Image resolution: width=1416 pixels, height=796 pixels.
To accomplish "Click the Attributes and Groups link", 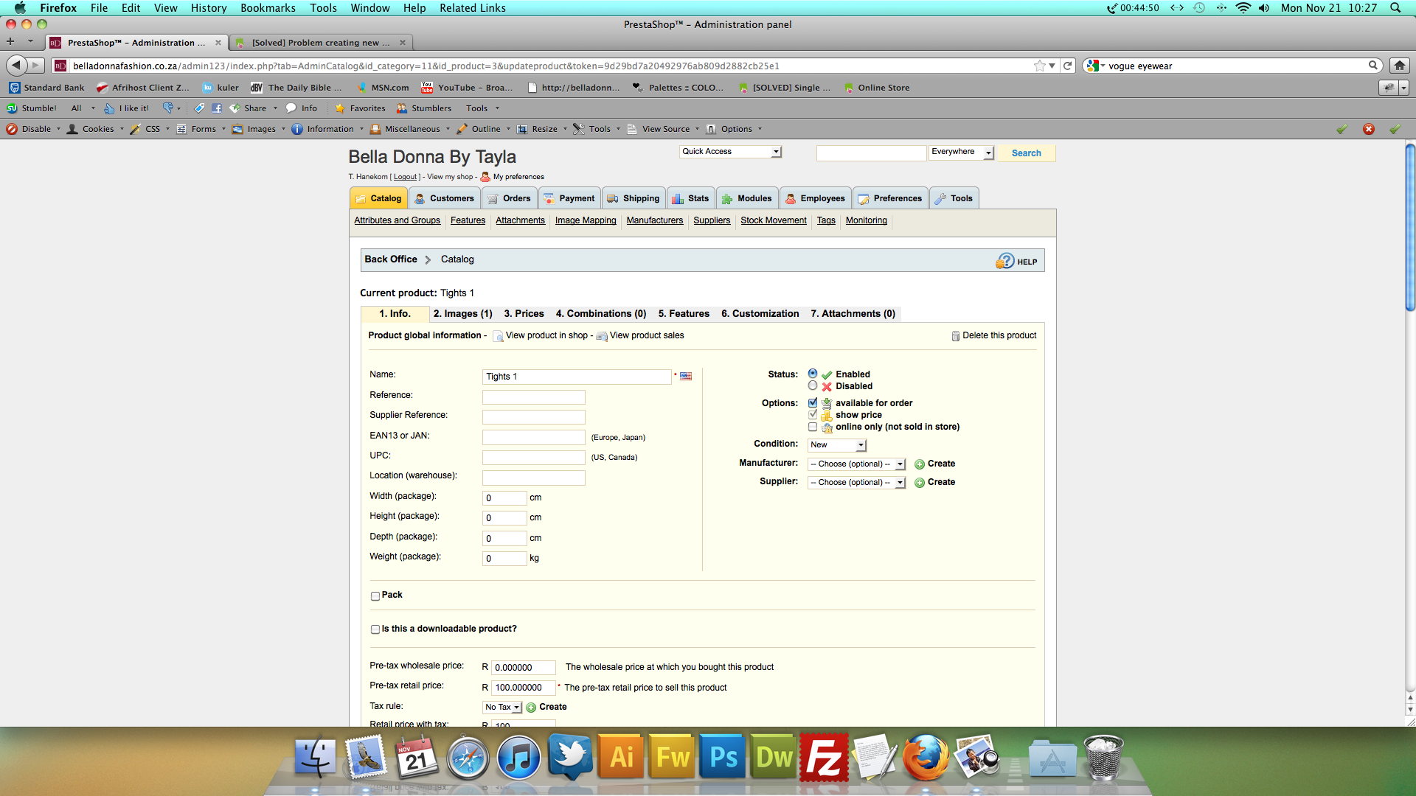I will click(397, 220).
